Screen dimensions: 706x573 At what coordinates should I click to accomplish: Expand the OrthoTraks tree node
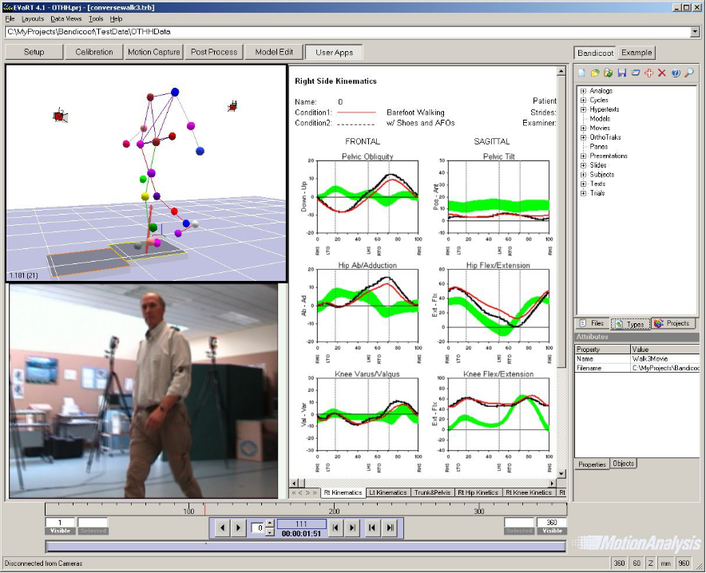tap(584, 137)
